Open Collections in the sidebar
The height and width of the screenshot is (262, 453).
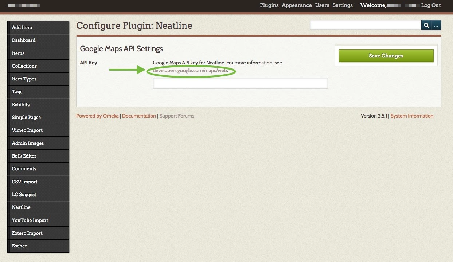point(38,66)
